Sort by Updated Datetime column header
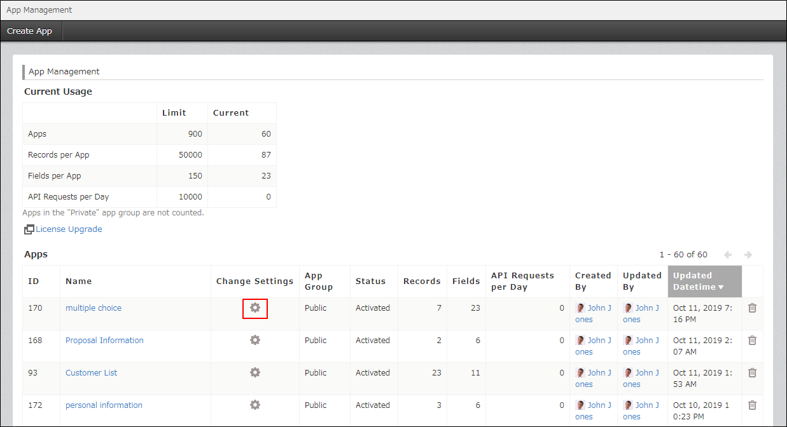The image size is (787, 427). pyautogui.click(x=705, y=281)
